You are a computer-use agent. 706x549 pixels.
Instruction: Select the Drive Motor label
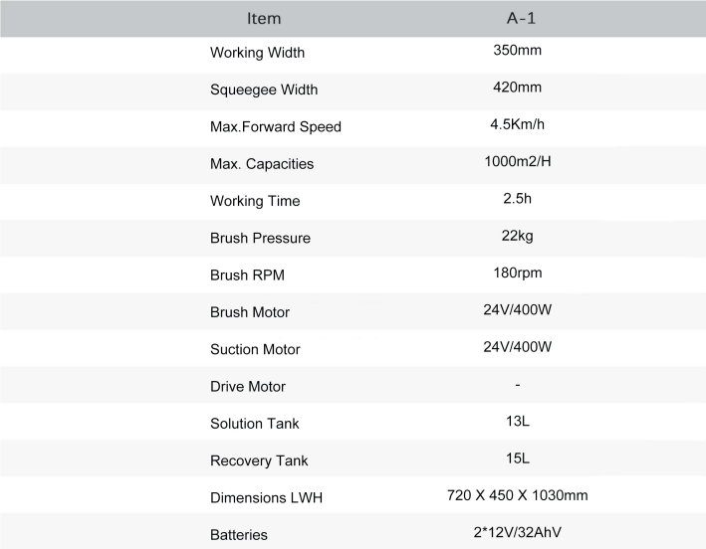pyautogui.click(x=248, y=386)
